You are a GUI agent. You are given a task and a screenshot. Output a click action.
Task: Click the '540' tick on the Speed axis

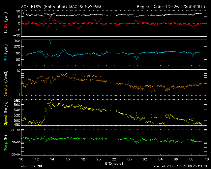17,110
